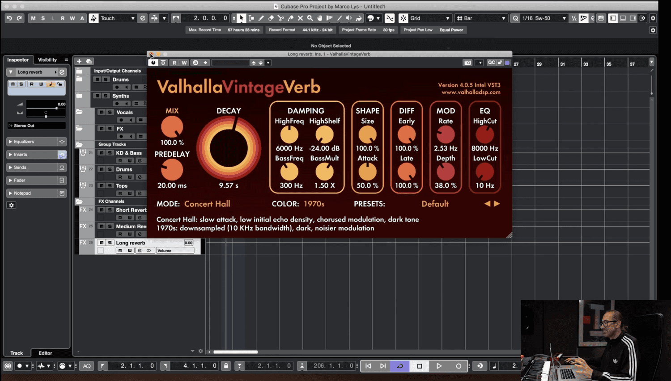Image resolution: width=671 pixels, height=381 pixels.
Task: Toggle left zone visibility button
Action: [x=613, y=18]
